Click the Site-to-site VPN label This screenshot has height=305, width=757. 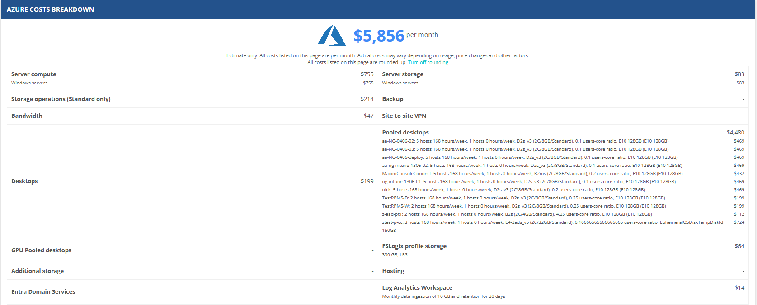[404, 116]
